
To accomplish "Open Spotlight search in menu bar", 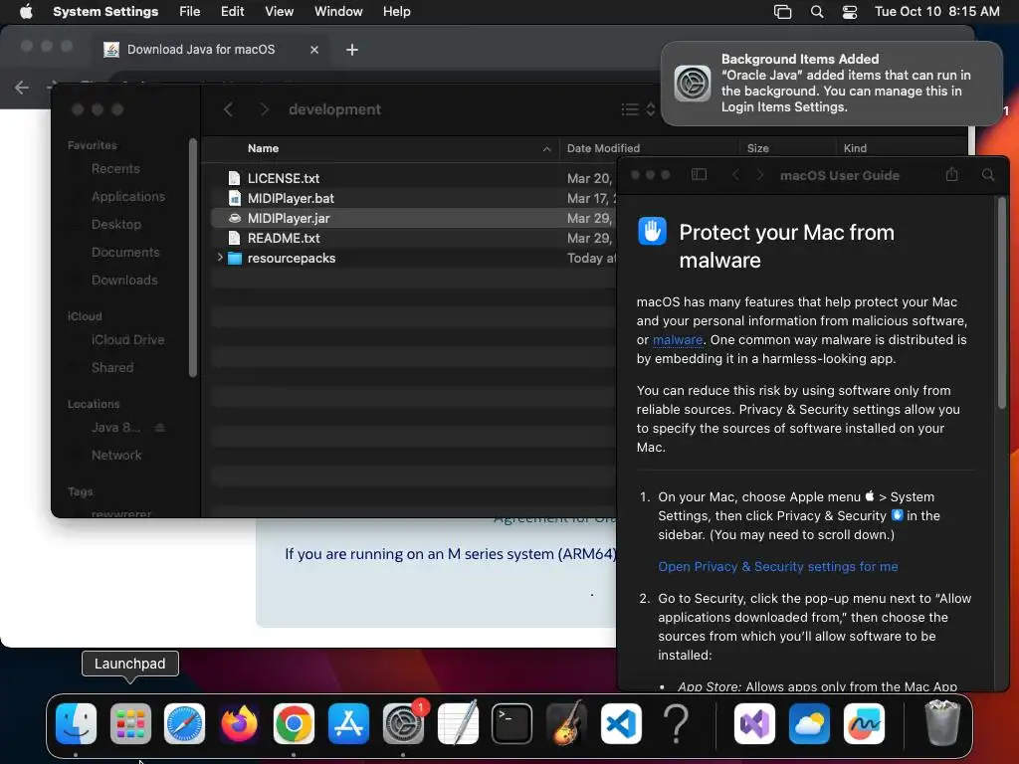I will coord(817,12).
